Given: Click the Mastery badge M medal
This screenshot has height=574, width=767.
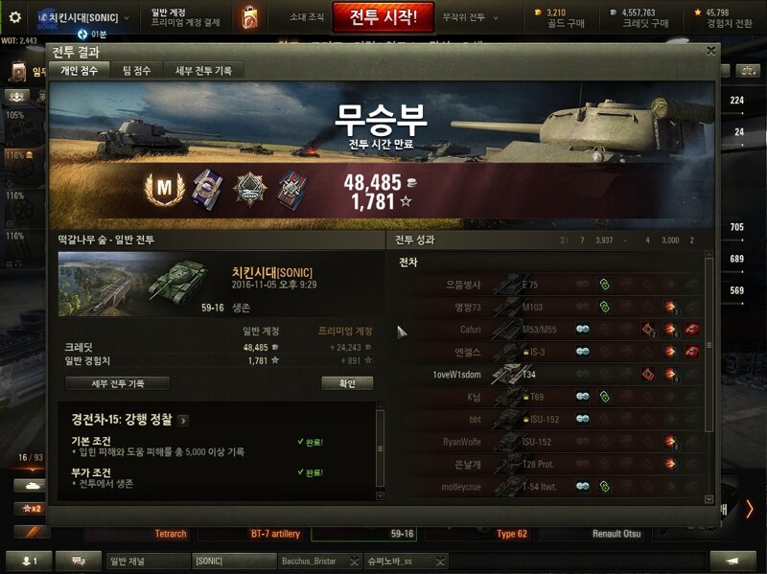Looking at the screenshot, I should tap(164, 188).
